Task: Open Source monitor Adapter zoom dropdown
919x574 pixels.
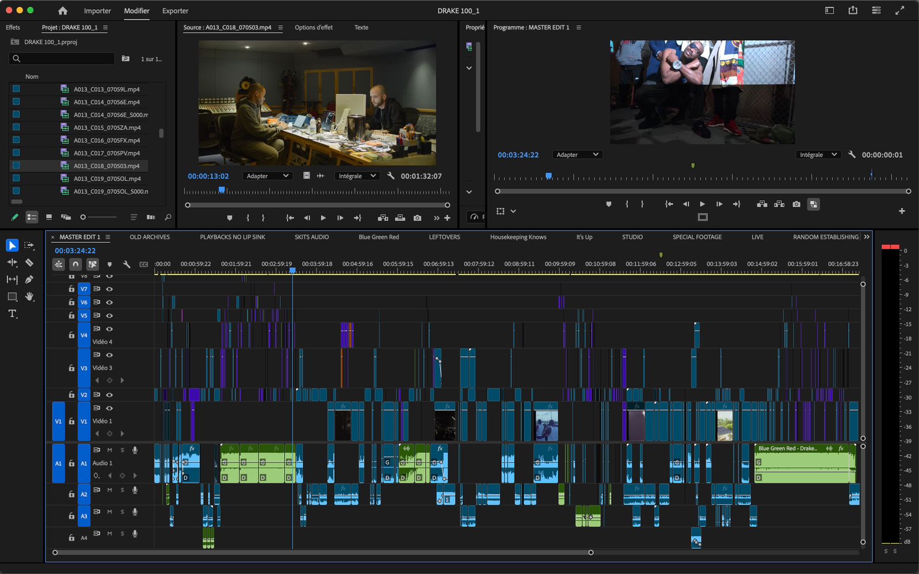Action: point(268,176)
